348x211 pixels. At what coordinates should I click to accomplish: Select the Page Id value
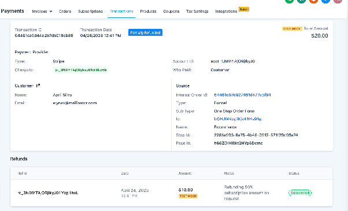tap(238, 143)
